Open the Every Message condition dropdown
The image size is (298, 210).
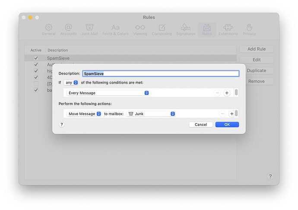point(108,93)
